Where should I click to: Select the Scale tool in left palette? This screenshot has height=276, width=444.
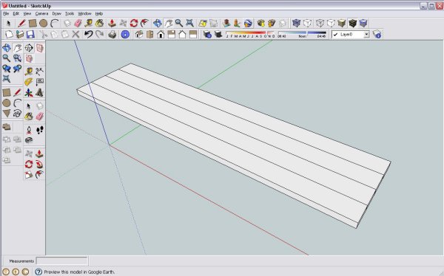point(29,175)
